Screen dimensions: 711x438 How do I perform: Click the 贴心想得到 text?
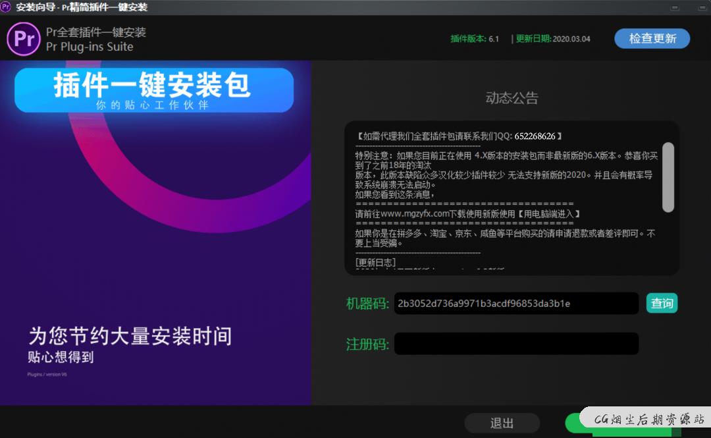(61, 357)
